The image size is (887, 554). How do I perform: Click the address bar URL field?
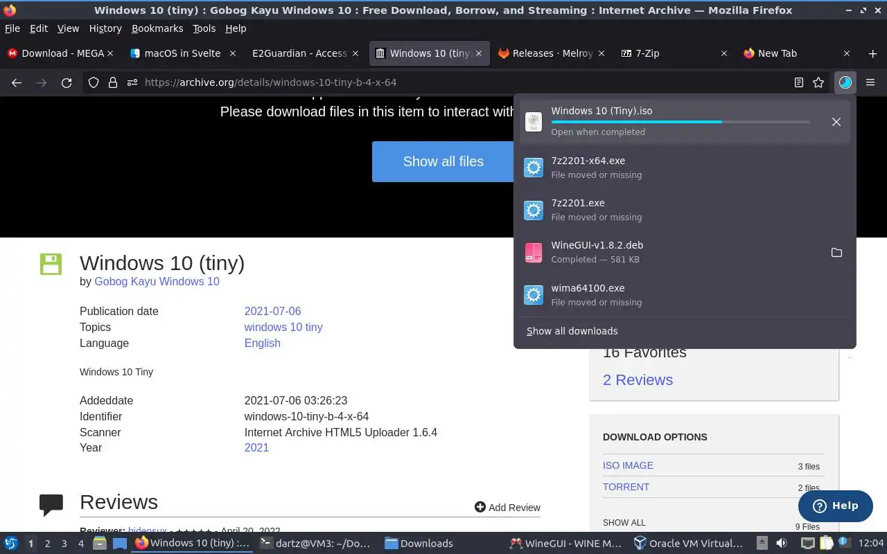457,82
